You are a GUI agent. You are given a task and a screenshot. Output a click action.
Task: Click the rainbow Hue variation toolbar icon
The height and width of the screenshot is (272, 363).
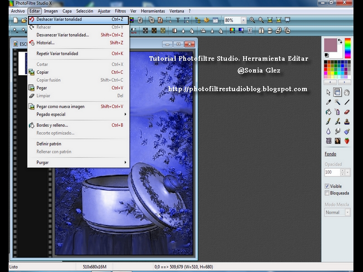tap(232, 30)
